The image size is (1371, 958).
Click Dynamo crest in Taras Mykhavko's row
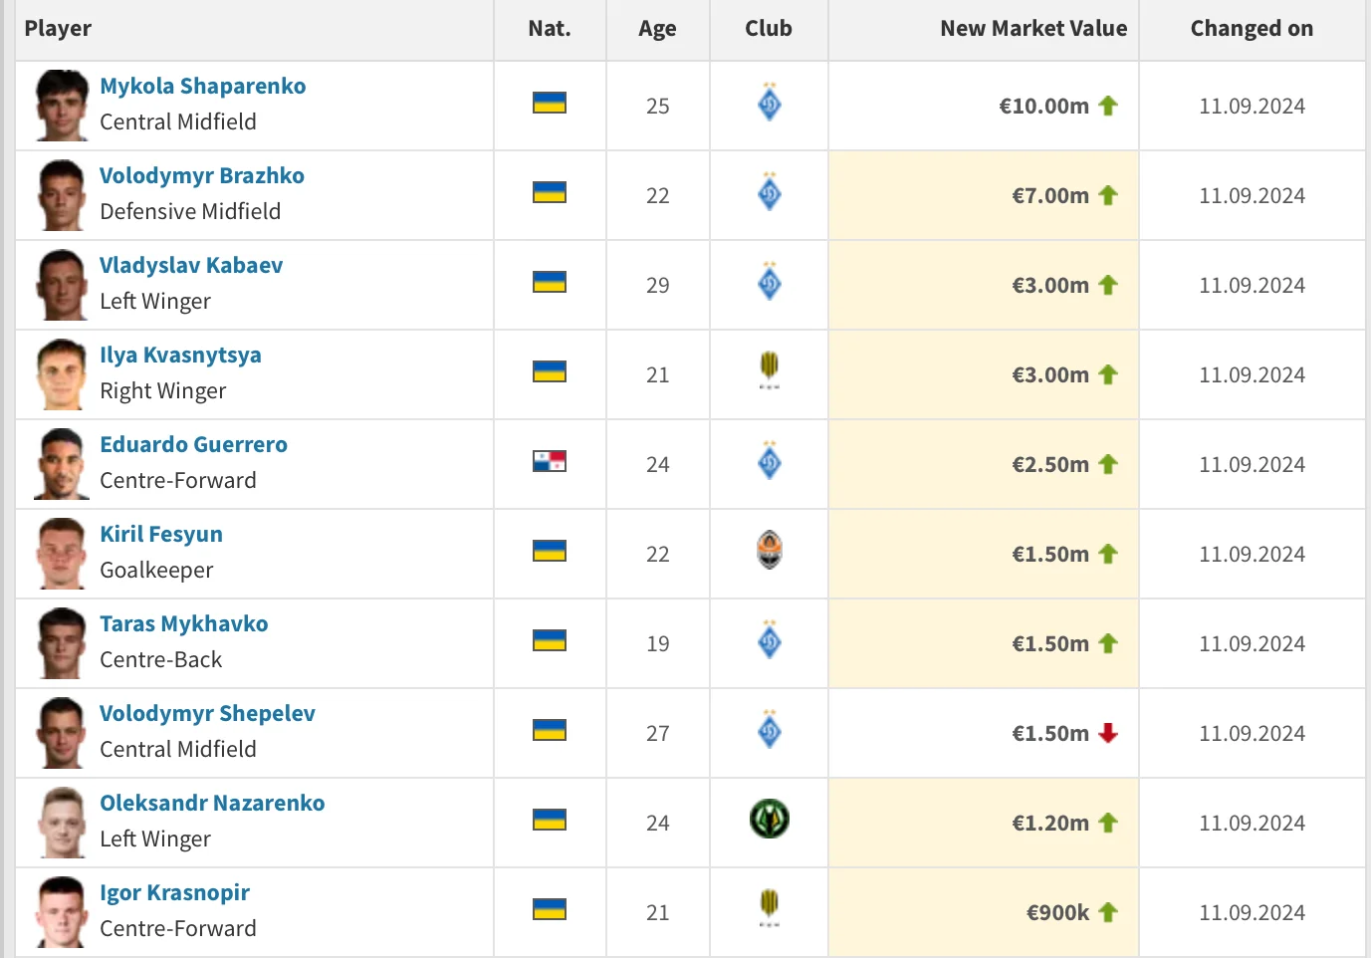click(770, 640)
